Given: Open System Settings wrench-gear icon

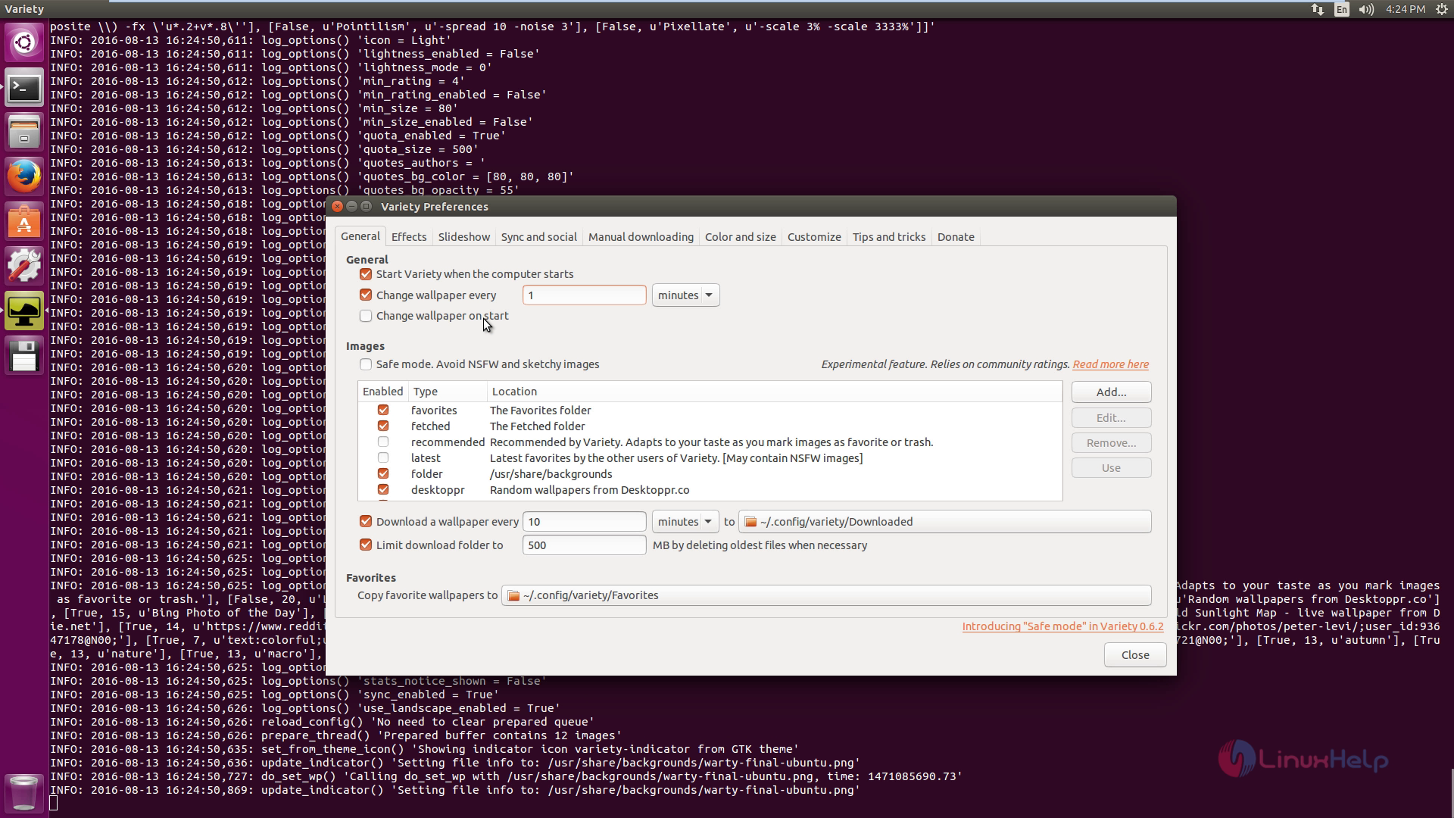Looking at the screenshot, I should (x=24, y=266).
